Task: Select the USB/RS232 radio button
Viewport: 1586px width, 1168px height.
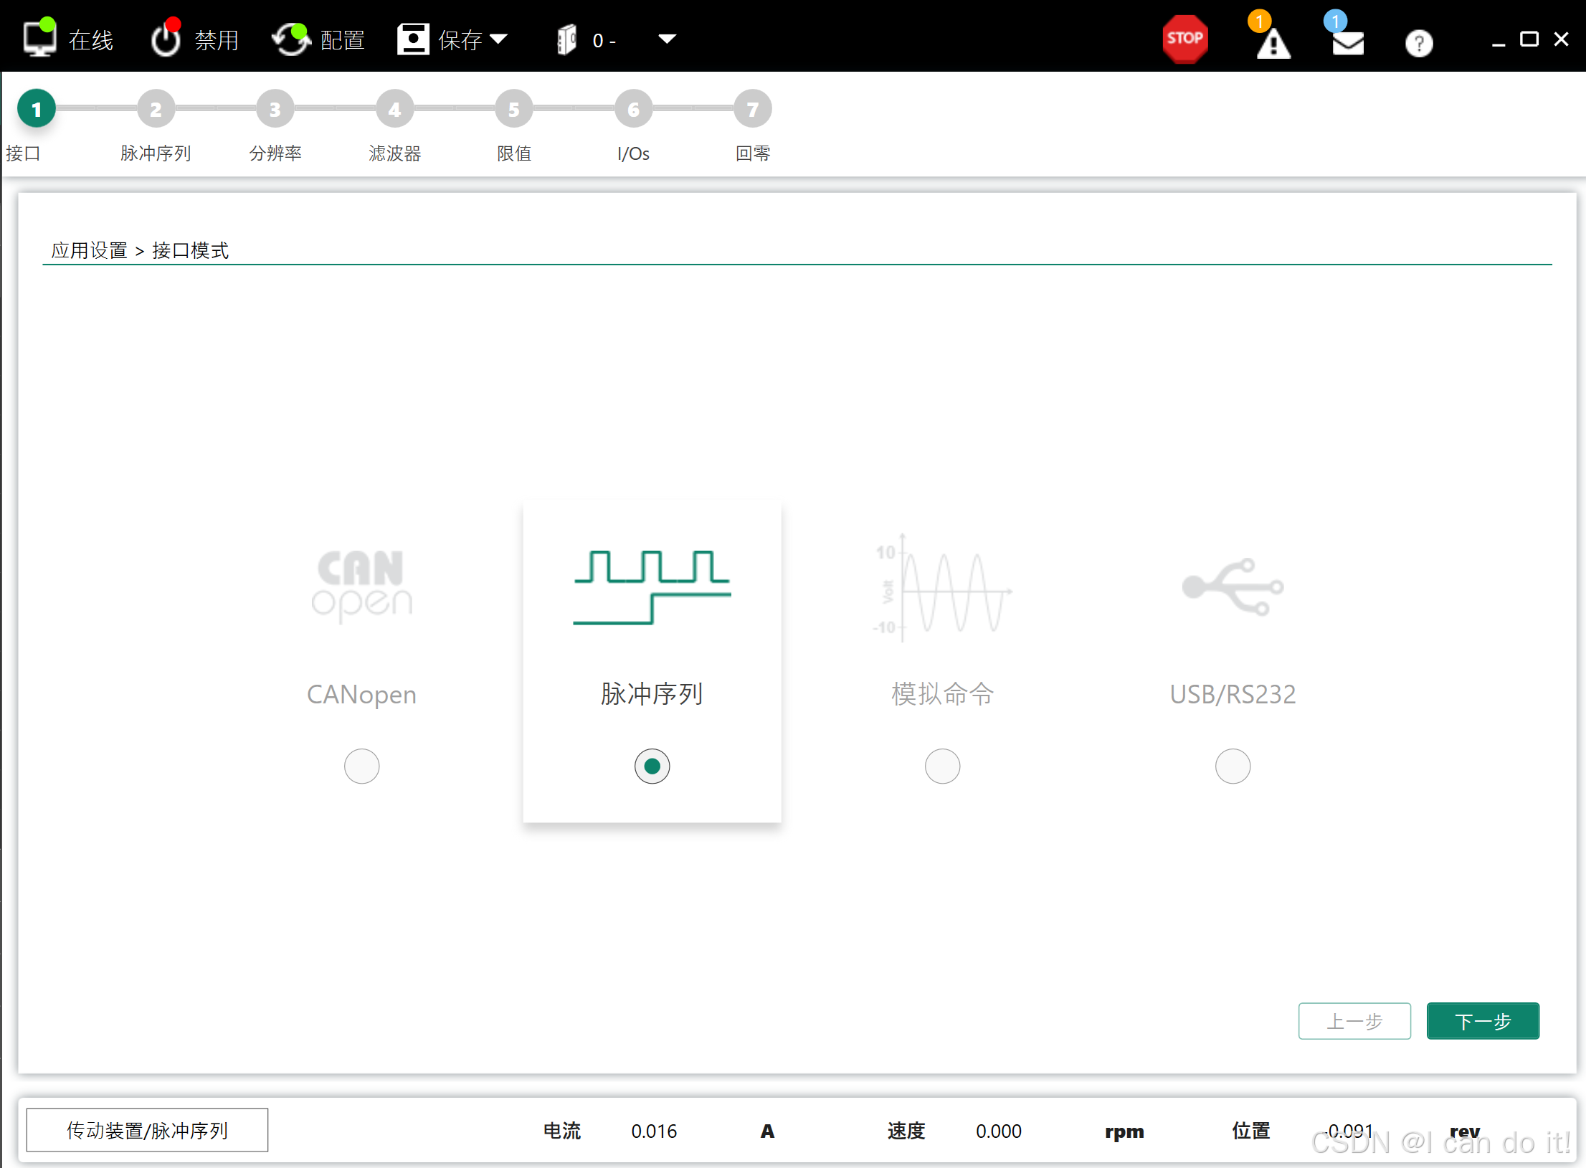Action: pos(1233,766)
